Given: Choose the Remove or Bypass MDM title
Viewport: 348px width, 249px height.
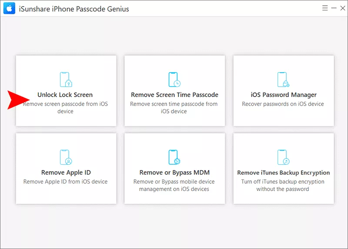Looking at the screenshot, I should [x=174, y=173].
